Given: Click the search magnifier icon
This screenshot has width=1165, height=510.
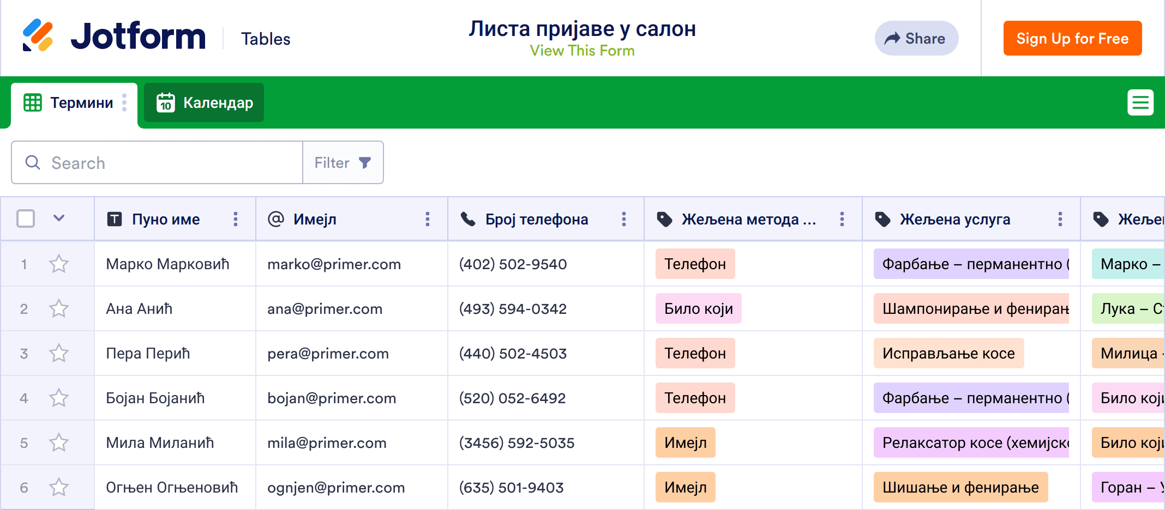Looking at the screenshot, I should [33, 162].
